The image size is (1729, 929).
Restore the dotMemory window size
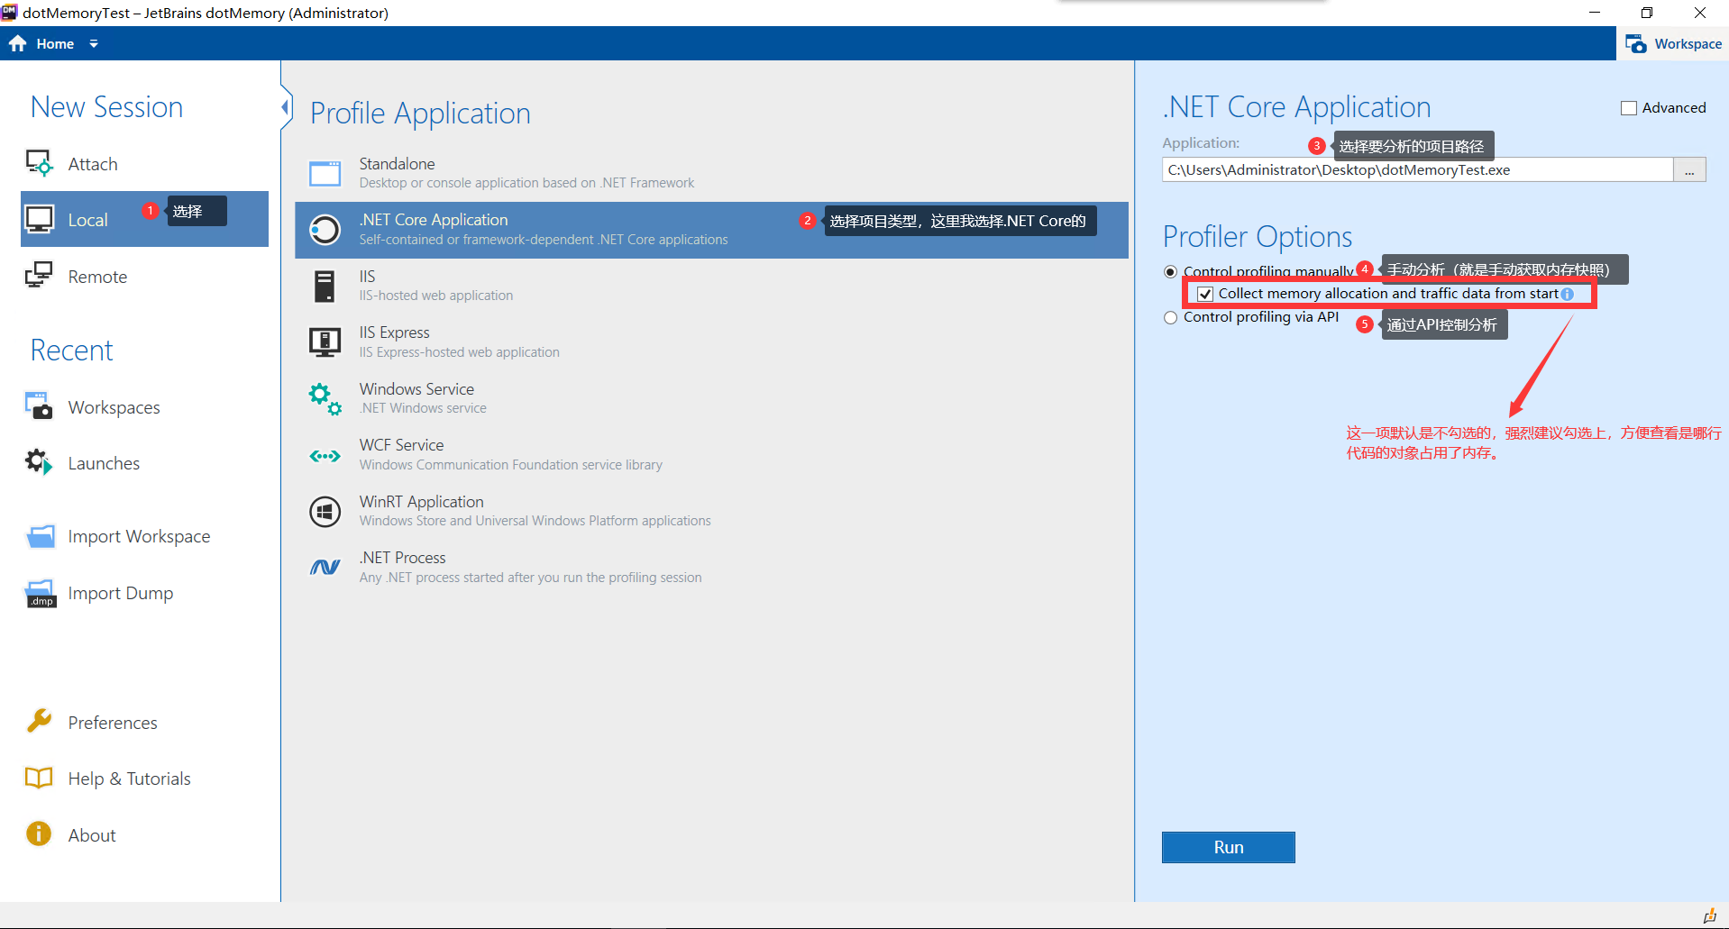pos(1647,13)
